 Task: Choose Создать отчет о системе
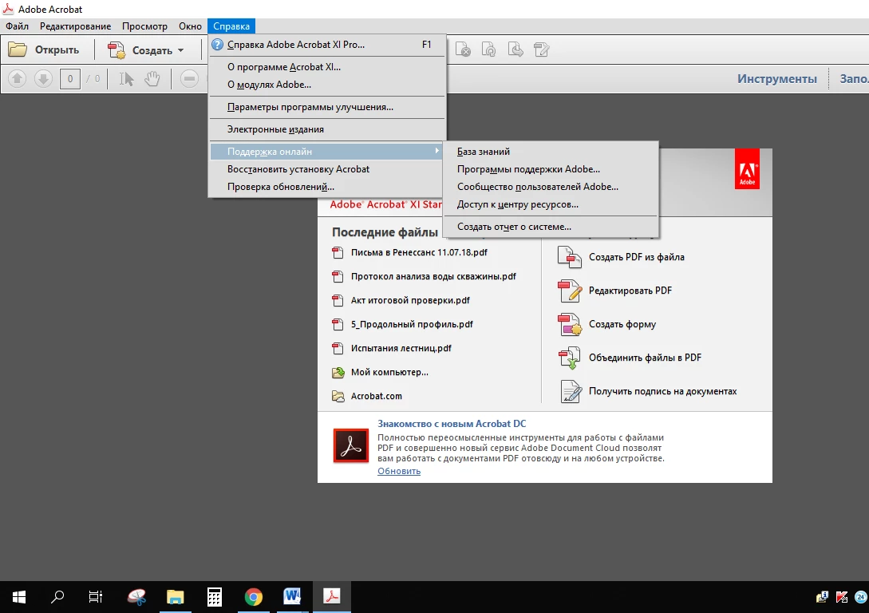(x=551, y=227)
